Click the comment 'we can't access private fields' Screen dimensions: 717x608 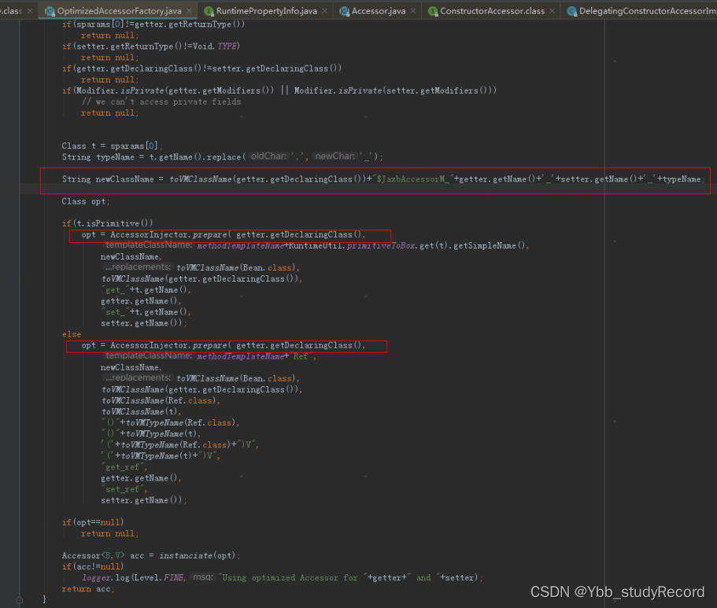point(161,101)
